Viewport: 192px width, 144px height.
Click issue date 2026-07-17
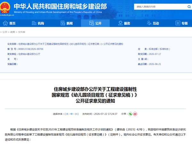[x=155, y=54]
